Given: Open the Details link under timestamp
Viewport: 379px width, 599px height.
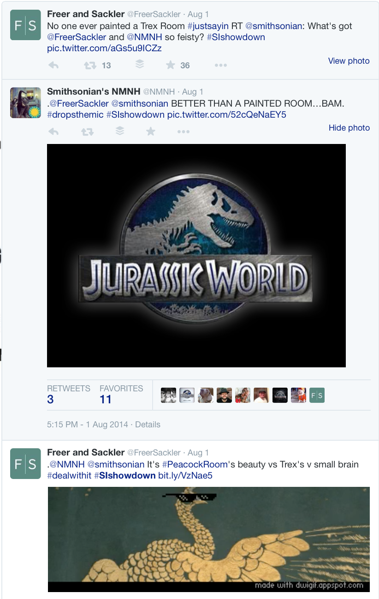Looking at the screenshot, I should 148,425.
